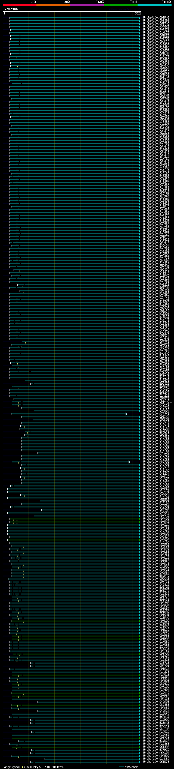174x769 pixels.
Task: Select label UniRef100_P09756
Action: [x=156, y=38]
